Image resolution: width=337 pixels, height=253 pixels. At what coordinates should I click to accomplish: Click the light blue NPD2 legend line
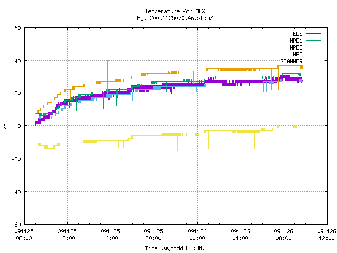313,47
